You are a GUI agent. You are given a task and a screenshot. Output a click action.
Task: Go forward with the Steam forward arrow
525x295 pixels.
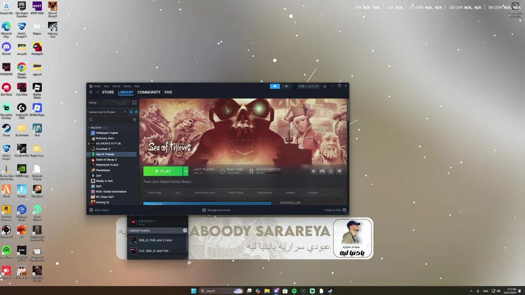point(97,92)
